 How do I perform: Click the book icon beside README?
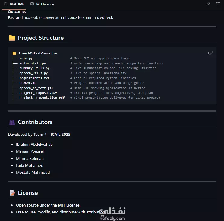pos(6,4)
